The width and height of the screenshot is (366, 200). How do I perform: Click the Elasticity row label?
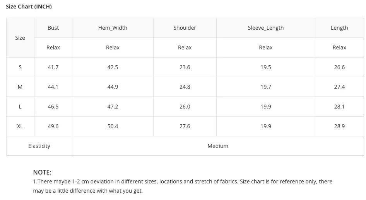click(39, 146)
